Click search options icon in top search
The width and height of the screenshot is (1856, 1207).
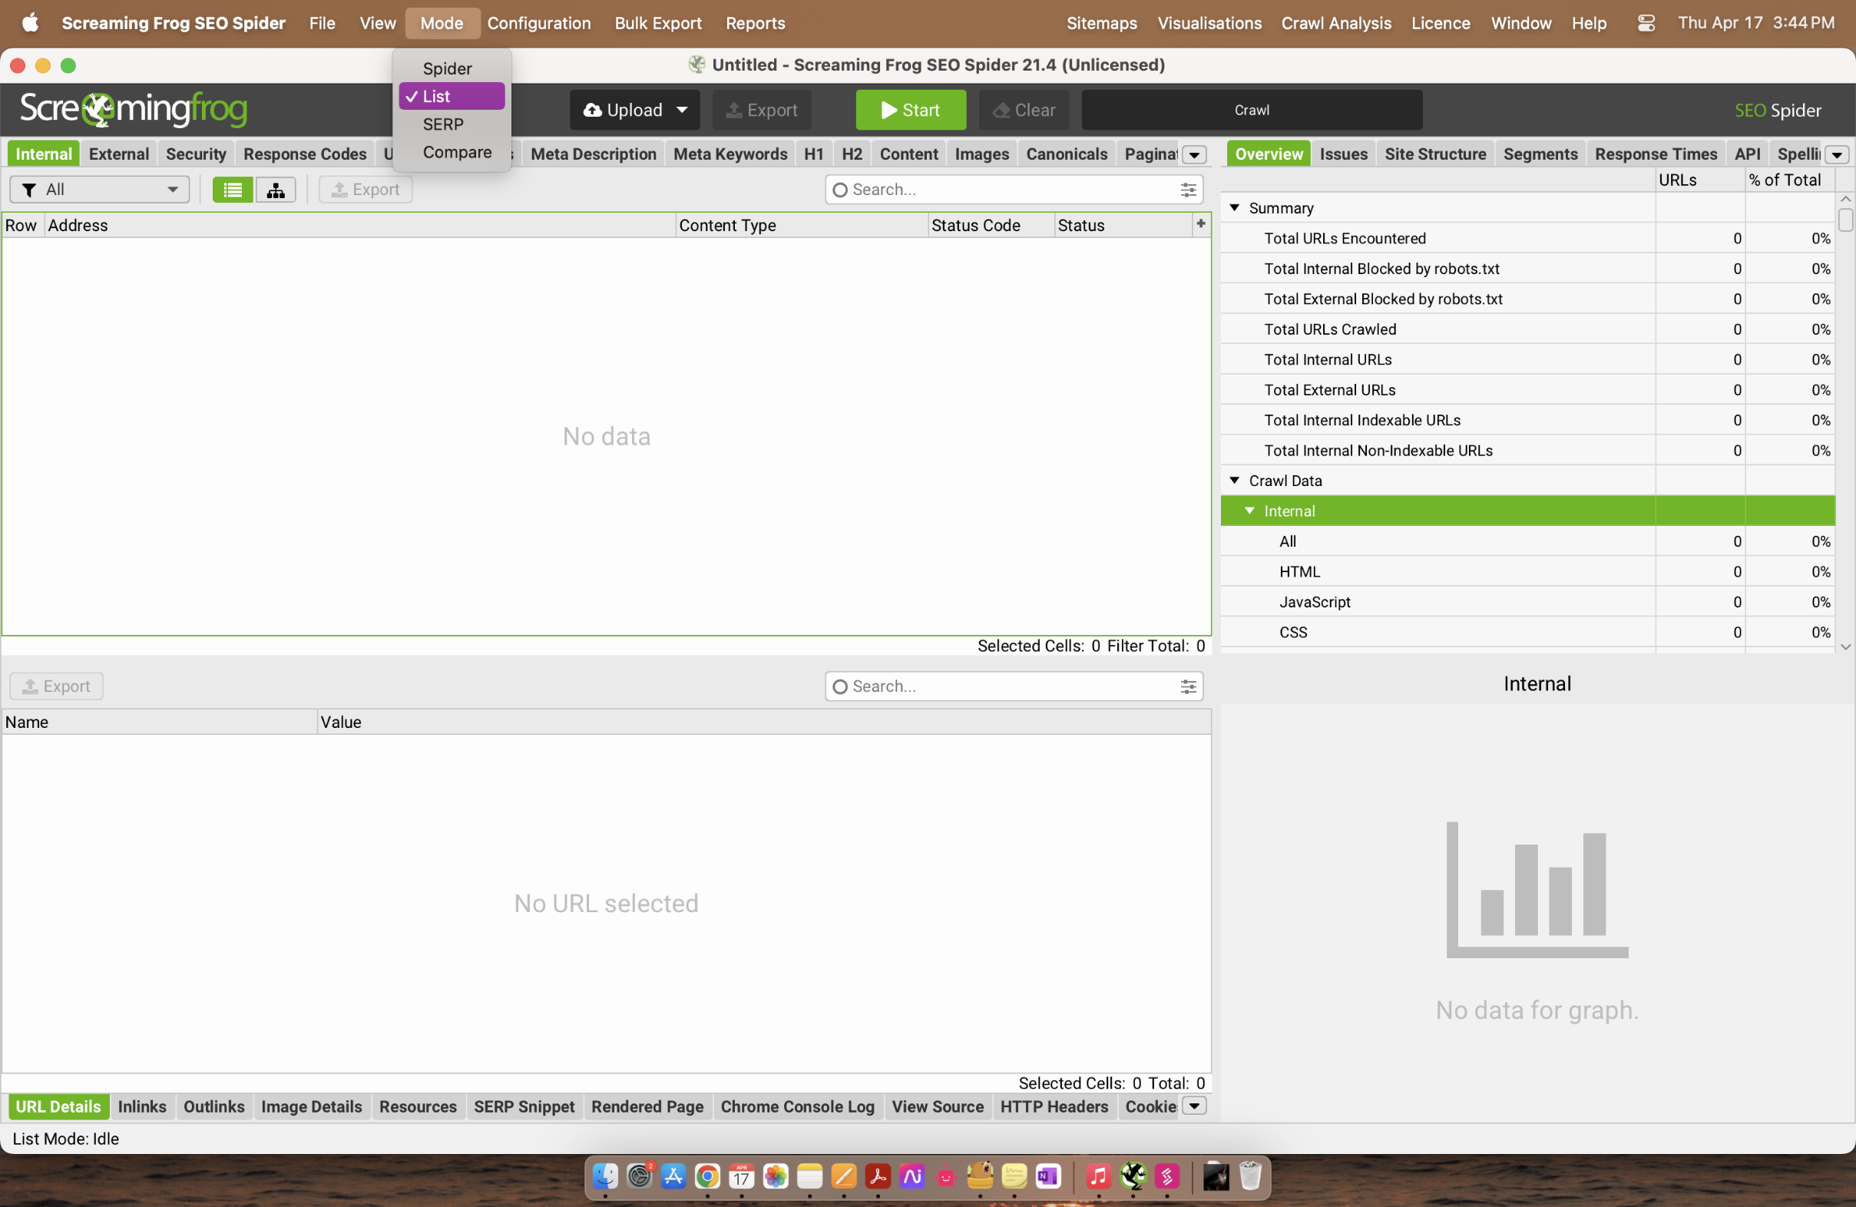pos(1188,190)
